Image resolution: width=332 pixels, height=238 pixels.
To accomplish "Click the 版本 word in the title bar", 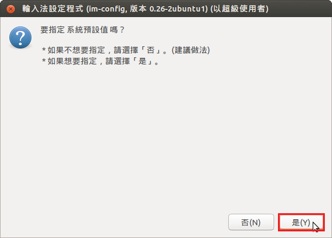I will (138, 9).
